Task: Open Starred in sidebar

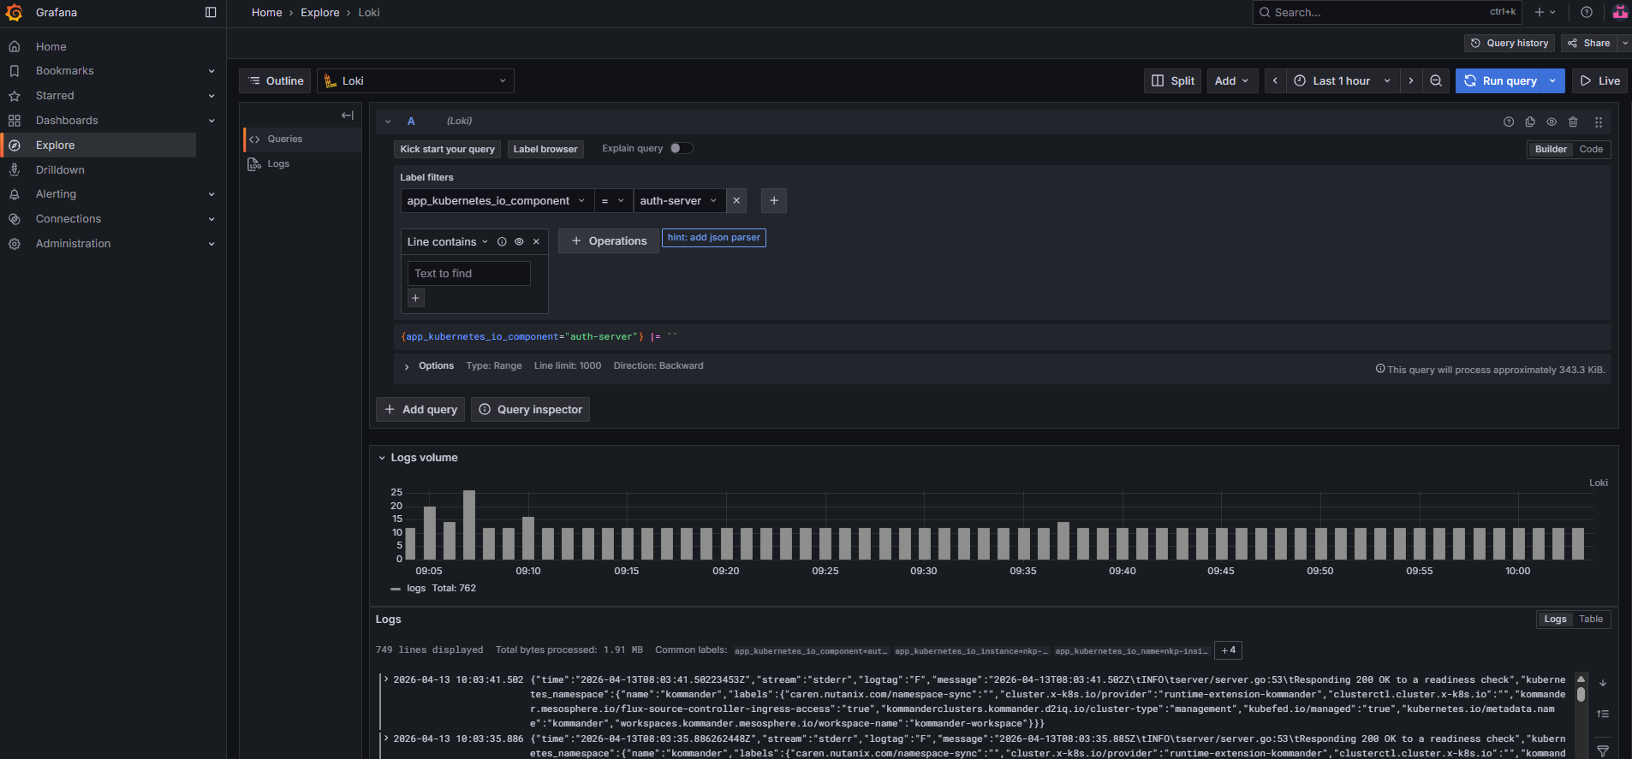Action: tap(55, 96)
